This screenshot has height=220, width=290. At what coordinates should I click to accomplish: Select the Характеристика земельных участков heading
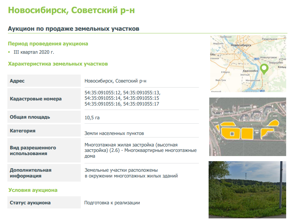(58, 64)
